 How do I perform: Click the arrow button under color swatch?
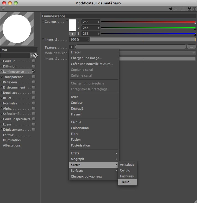[72, 34]
